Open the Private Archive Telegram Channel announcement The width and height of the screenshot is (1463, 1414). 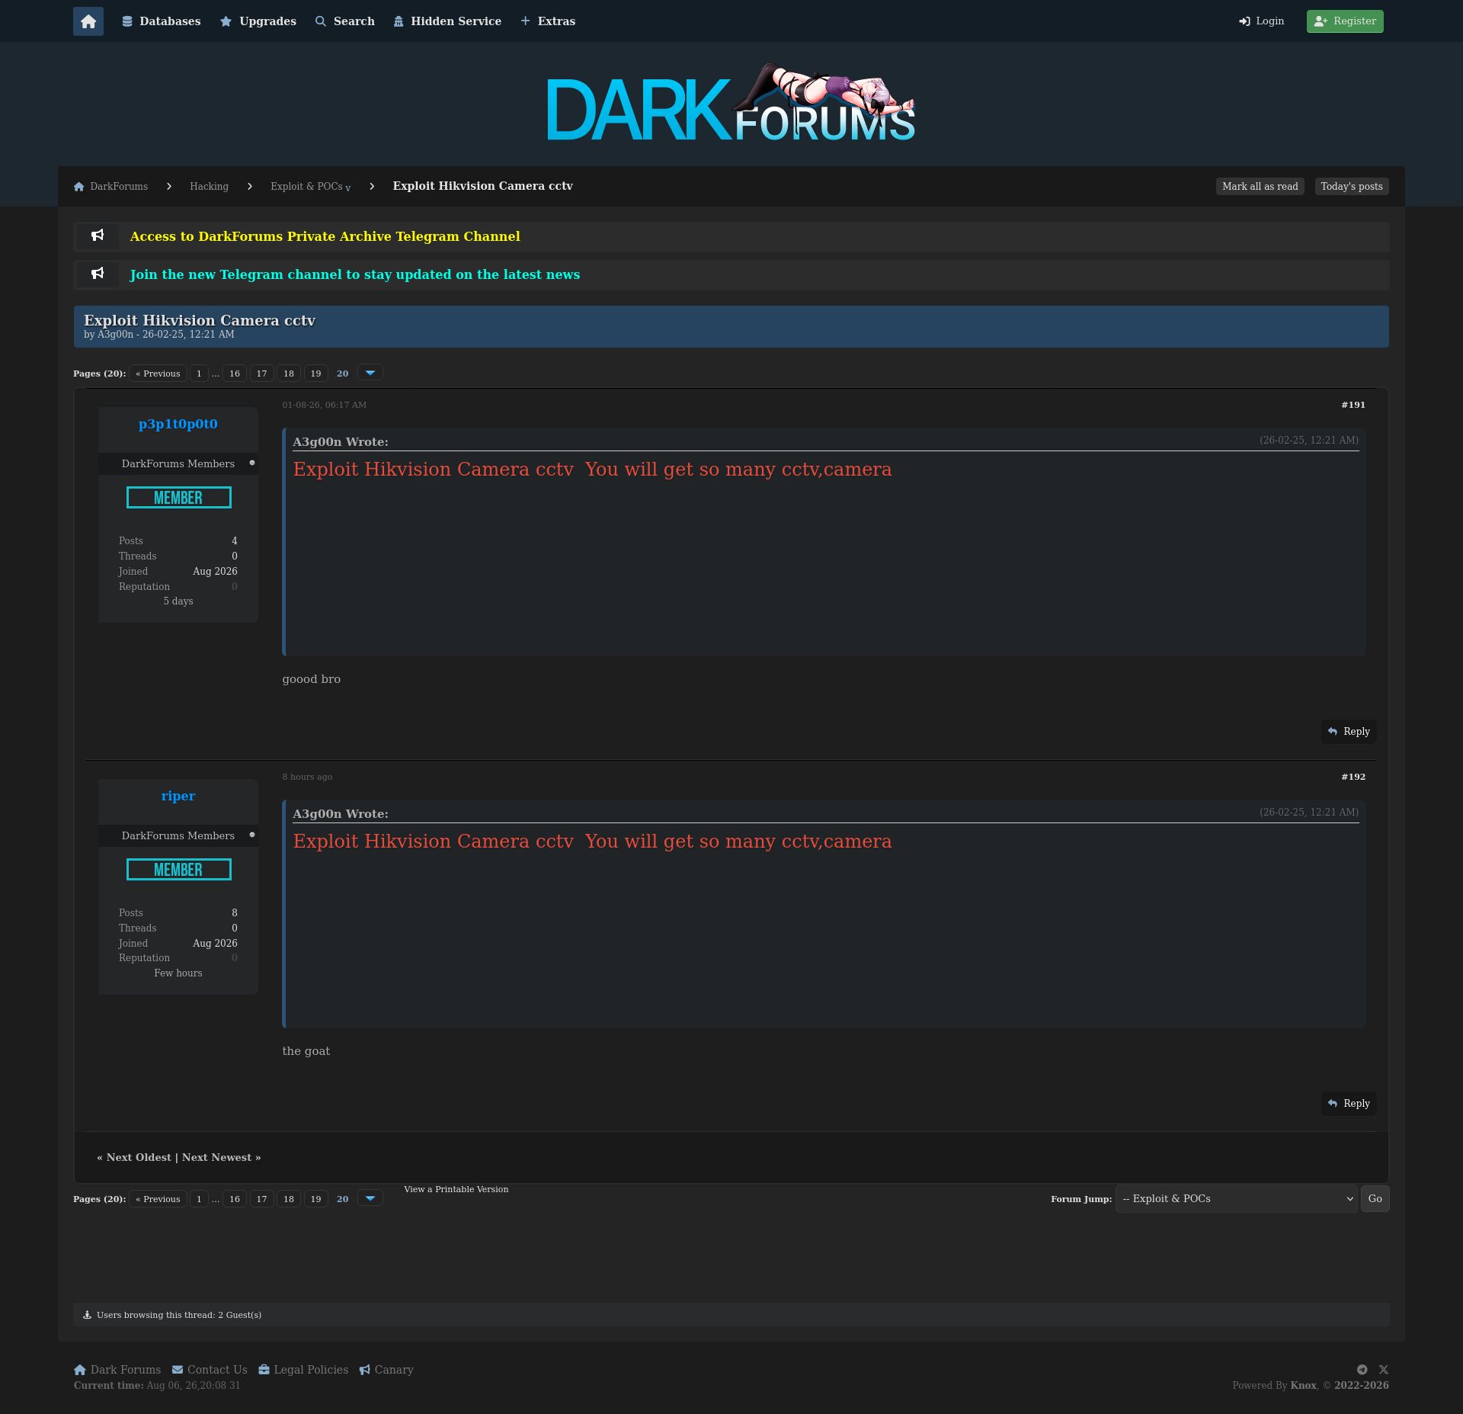pos(325,236)
